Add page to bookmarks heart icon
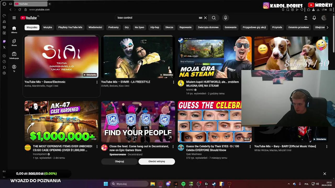 [x=302, y=10]
